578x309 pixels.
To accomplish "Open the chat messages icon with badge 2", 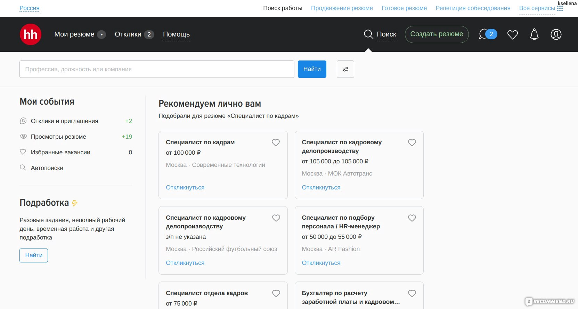I will coord(488,34).
